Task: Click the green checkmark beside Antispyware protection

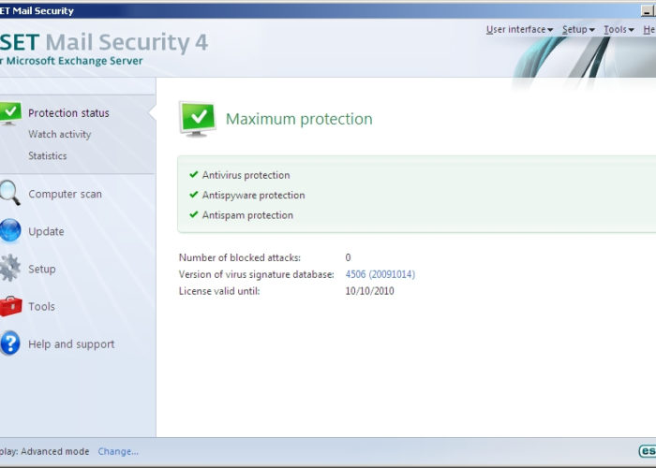Action: pyautogui.click(x=193, y=195)
